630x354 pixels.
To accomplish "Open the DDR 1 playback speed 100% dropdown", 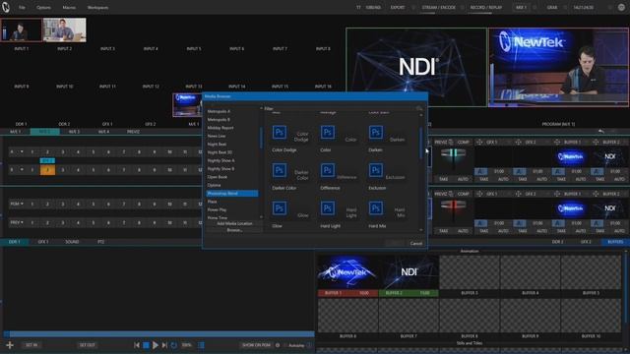I will click(x=187, y=345).
